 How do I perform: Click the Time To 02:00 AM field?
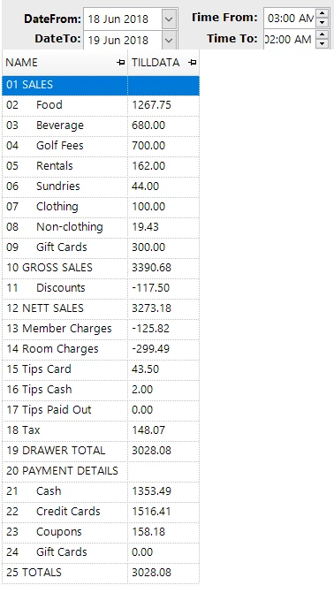click(x=290, y=39)
